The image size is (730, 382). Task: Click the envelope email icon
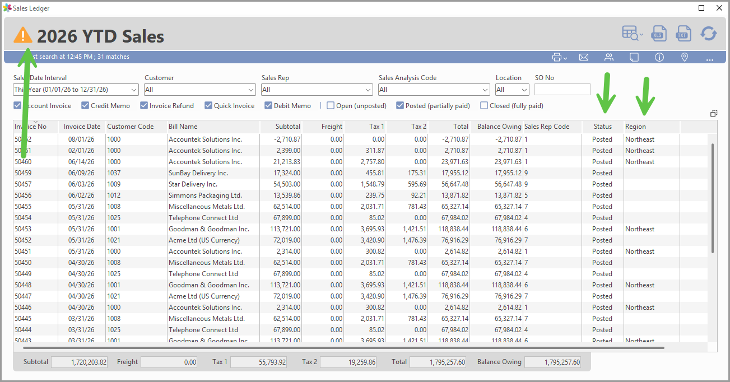[x=584, y=57]
